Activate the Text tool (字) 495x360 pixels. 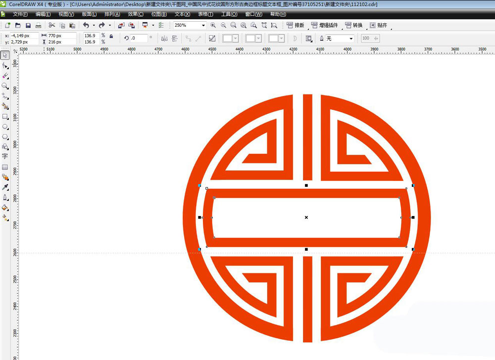click(x=5, y=156)
